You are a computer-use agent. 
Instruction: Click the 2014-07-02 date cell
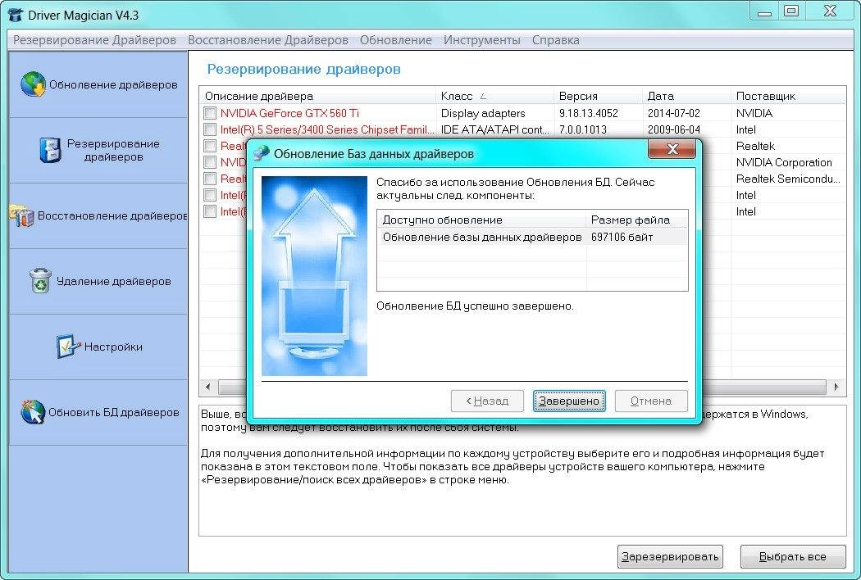click(674, 113)
